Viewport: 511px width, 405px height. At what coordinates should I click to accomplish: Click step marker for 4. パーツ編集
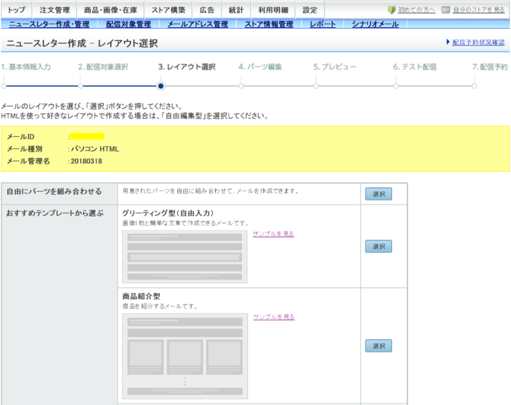tap(241, 85)
